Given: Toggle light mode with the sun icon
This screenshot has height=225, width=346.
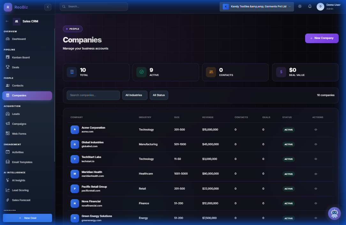Looking at the screenshot, I should [299, 6].
